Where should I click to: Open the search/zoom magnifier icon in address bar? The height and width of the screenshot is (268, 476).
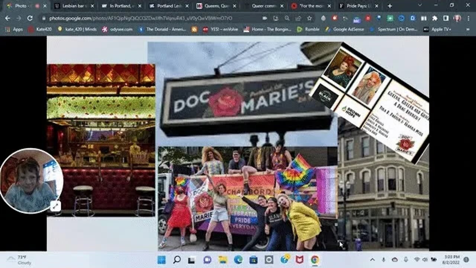point(287,18)
